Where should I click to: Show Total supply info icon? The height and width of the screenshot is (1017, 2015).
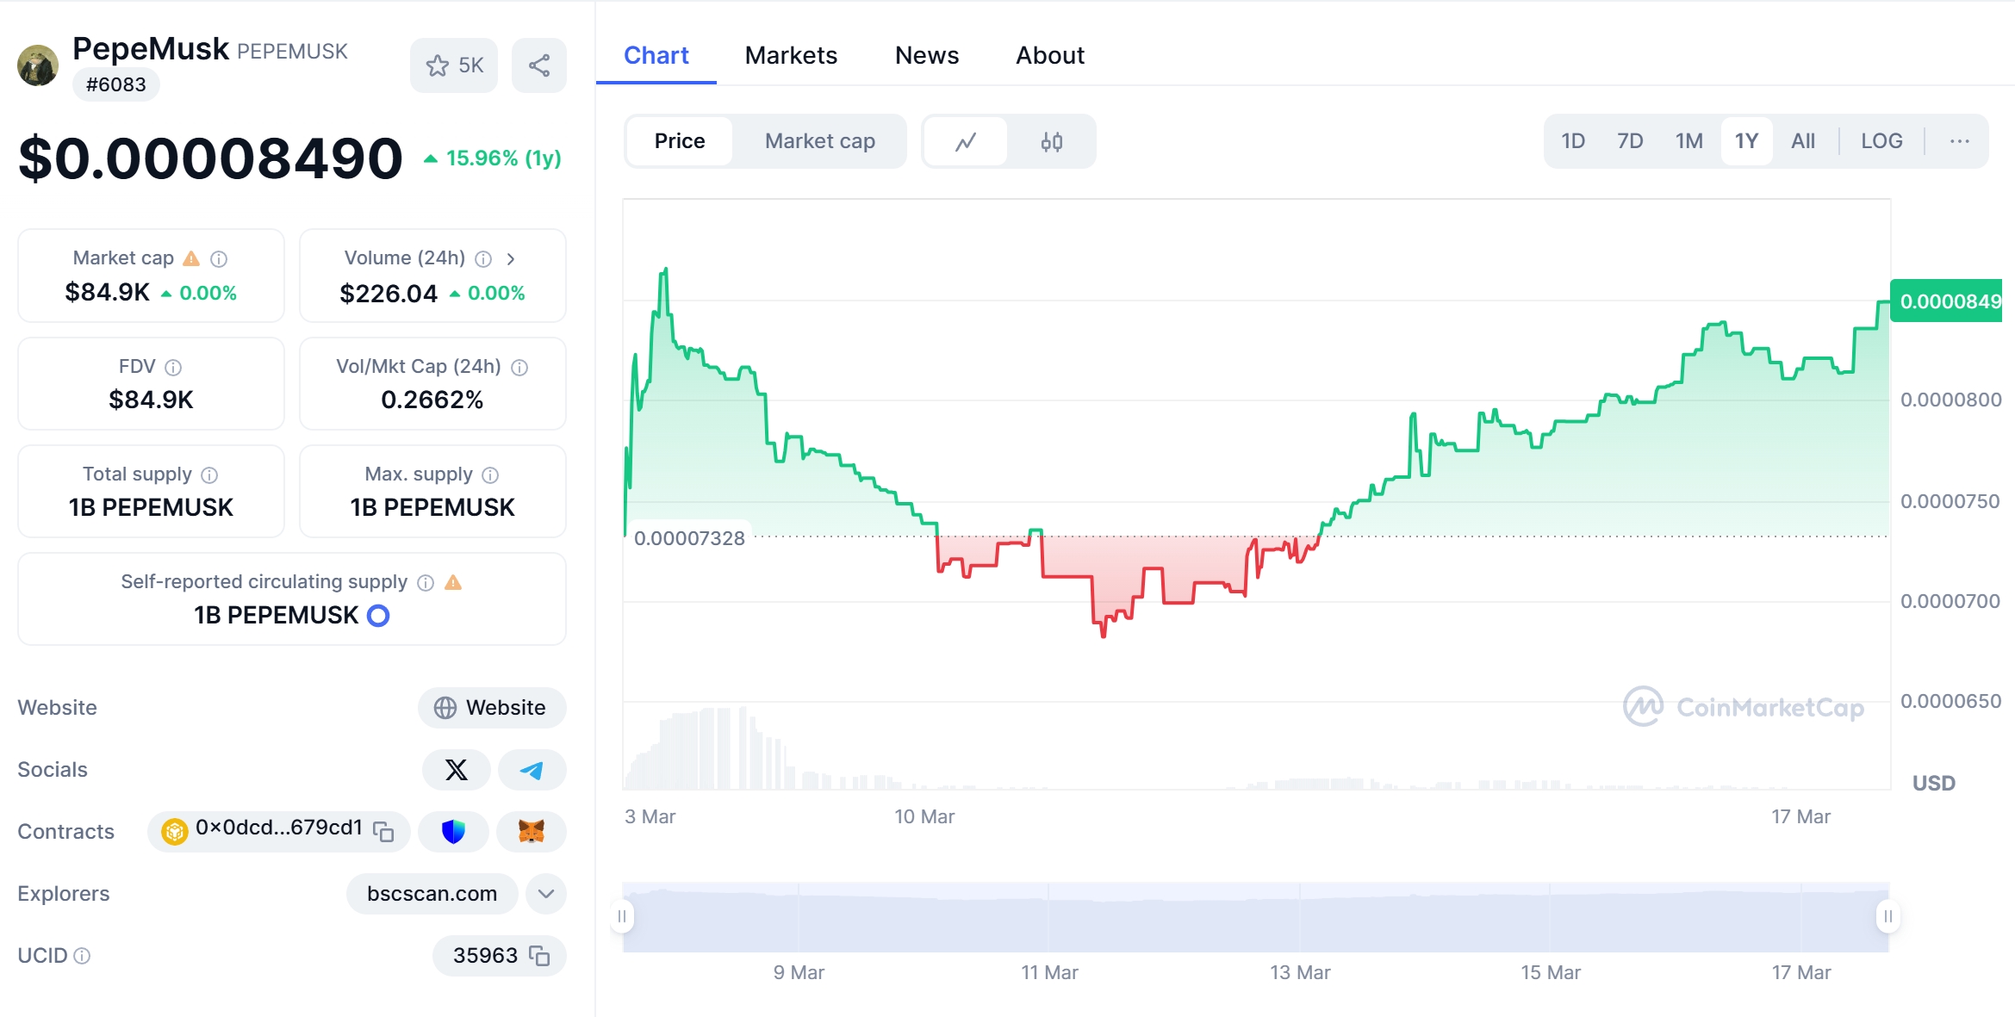click(209, 474)
